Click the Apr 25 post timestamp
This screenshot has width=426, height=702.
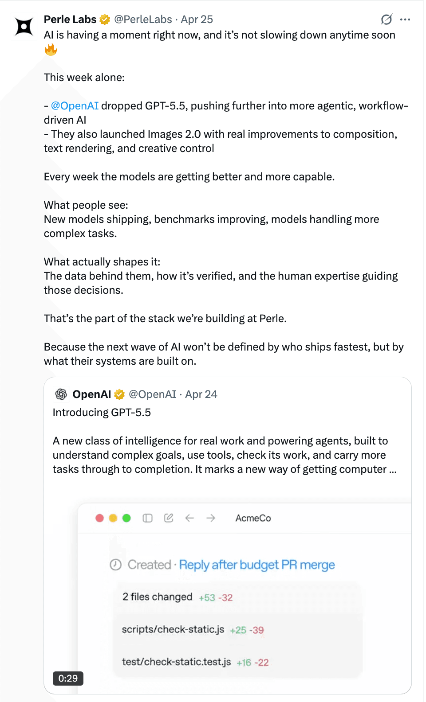pos(197,19)
